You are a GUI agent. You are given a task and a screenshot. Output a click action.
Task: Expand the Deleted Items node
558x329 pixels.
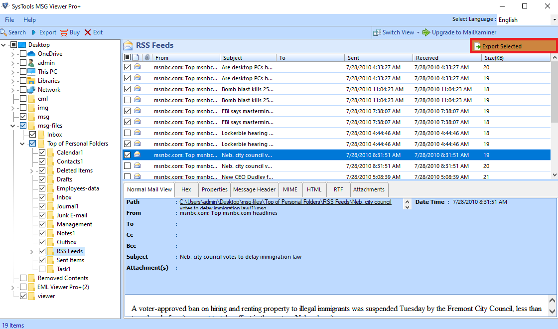(x=32, y=170)
